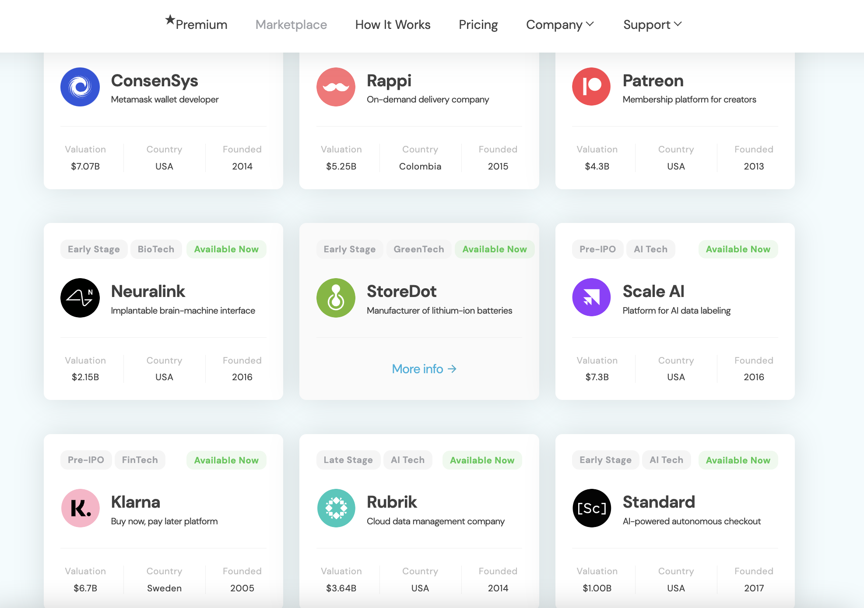Viewport: 864px width, 608px height.
Task: Click the $3.64B valuation of Rubrik
Action: click(x=341, y=588)
